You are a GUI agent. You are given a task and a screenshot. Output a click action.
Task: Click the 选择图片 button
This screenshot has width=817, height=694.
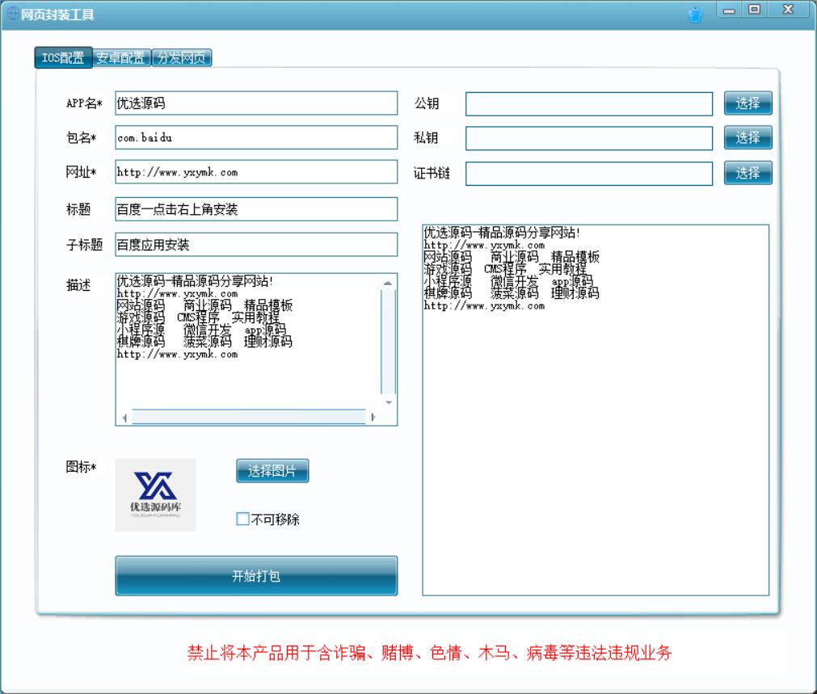click(272, 471)
